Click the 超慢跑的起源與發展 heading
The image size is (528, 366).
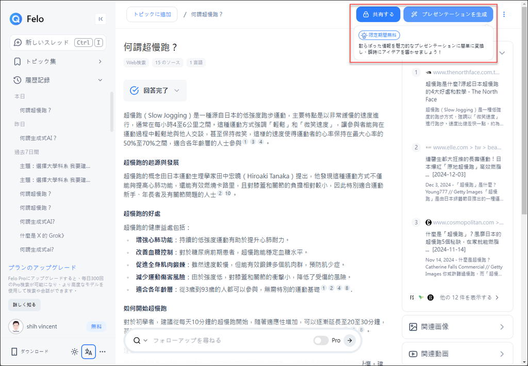[x=151, y=162]
